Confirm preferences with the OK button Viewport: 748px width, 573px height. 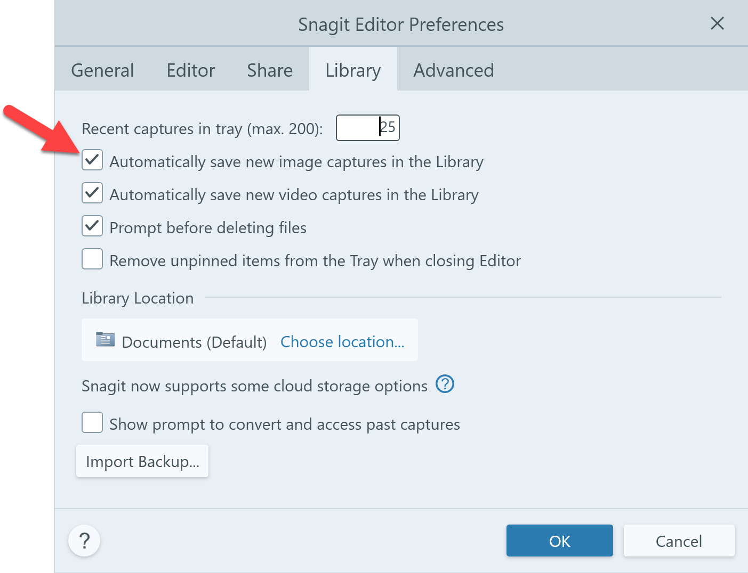point(559,541)
